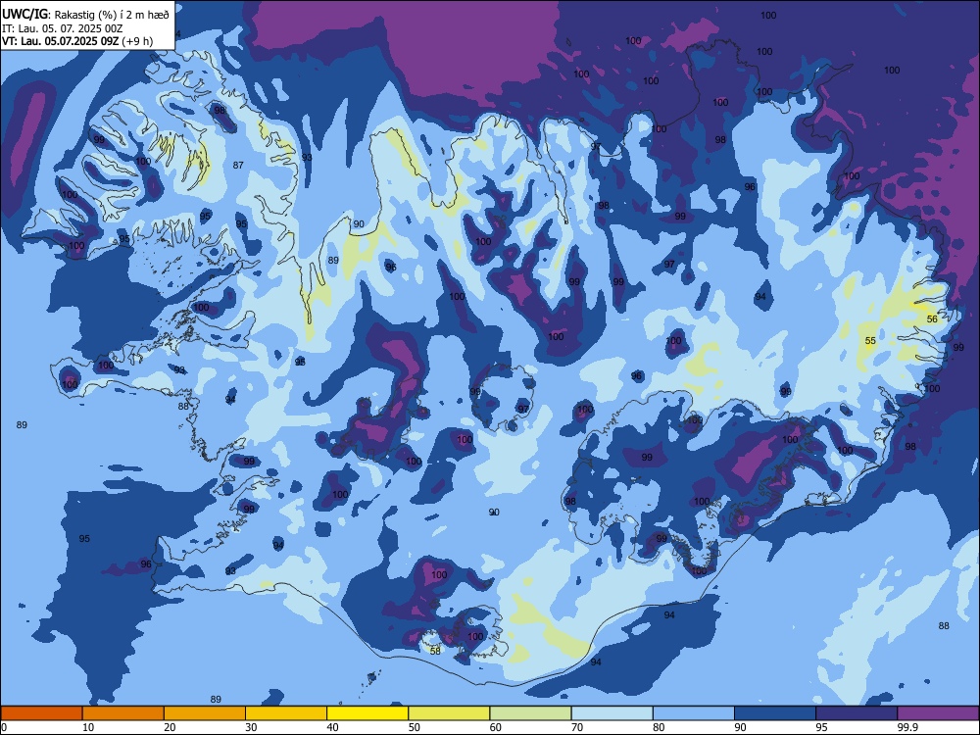The width and height of the screenshot is (980, 735).
Task: Click the '80' legend tick label
Action: (x=659, y=727)
